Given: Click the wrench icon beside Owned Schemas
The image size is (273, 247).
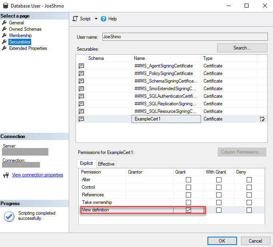Looking at the screenshot, I should 4,29.
